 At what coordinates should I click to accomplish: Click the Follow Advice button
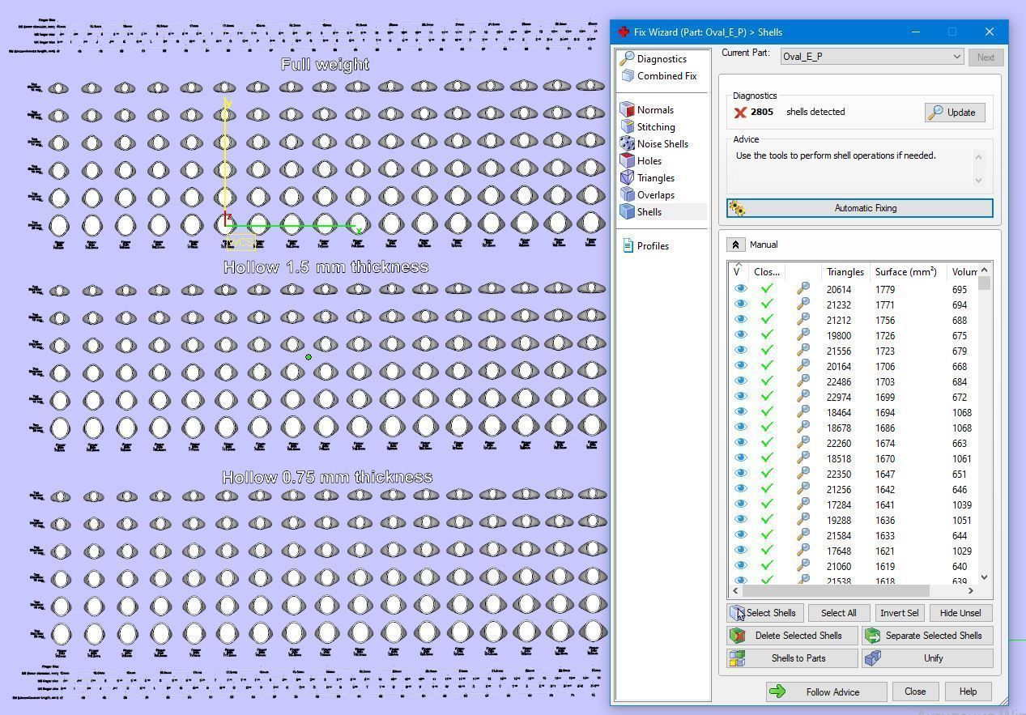coord(825,692)
